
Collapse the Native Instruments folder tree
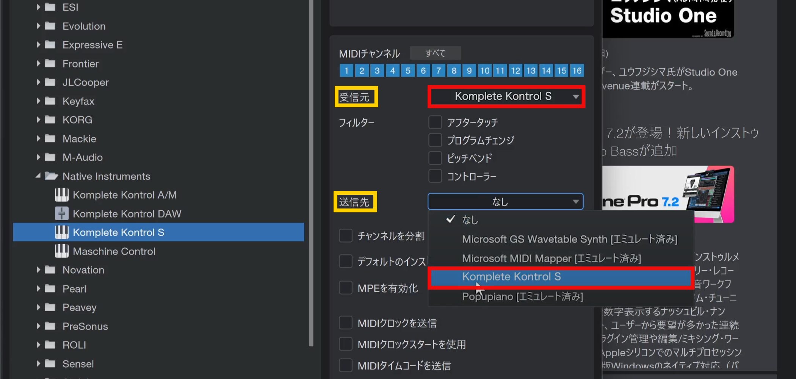[x=38, y=176]
